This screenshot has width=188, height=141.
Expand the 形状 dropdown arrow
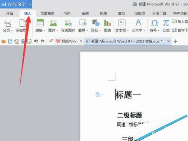(100, 30)
